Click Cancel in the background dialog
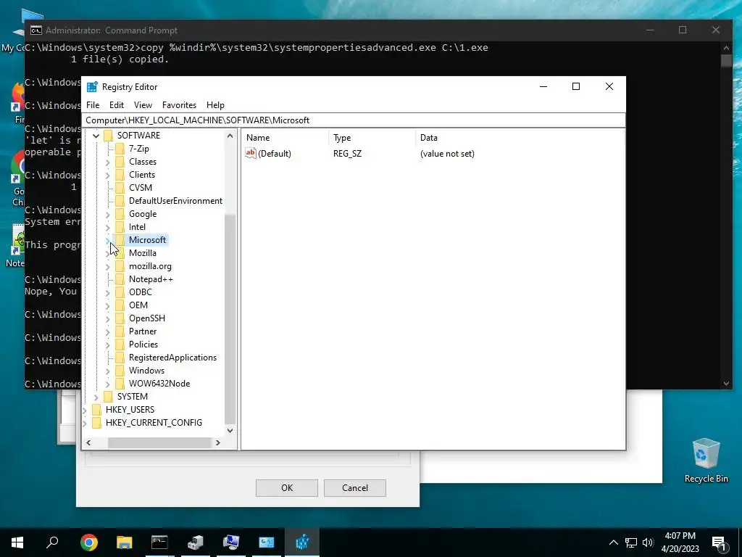The width and height of the screenshot is (742, 557). pos(355,488)
